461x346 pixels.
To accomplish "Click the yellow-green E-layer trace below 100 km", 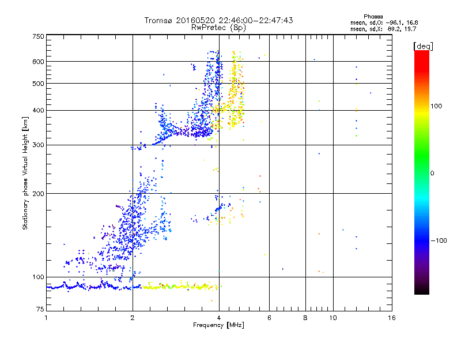I will pyautogui.click(x=179, y=286).
